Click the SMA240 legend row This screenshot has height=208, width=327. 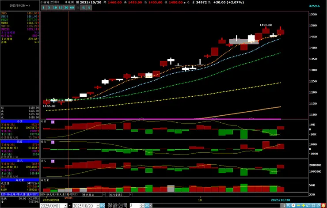[19, 30]
